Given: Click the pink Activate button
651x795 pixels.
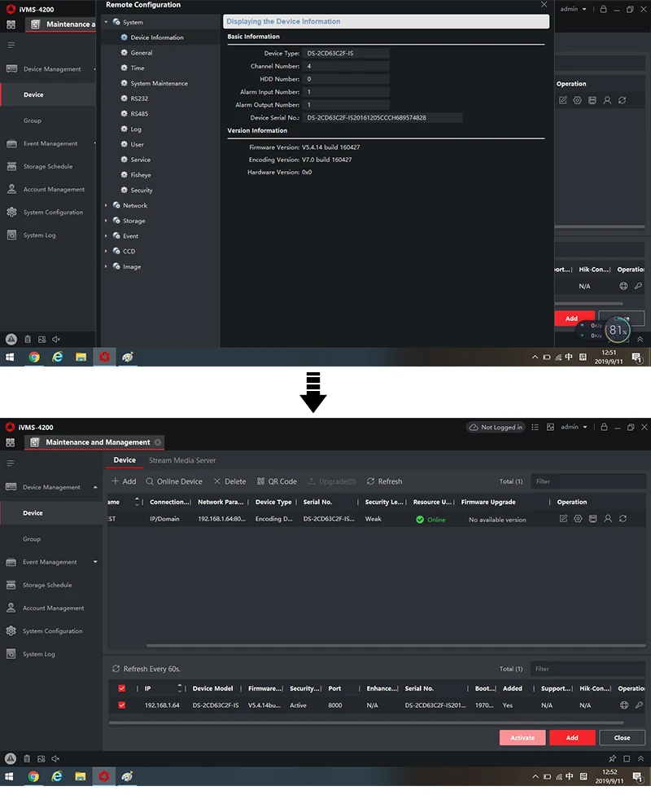Looking at the screenshot, I should 522,738.
